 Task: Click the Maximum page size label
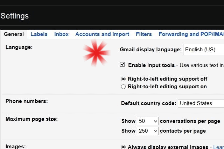point(31,119)
